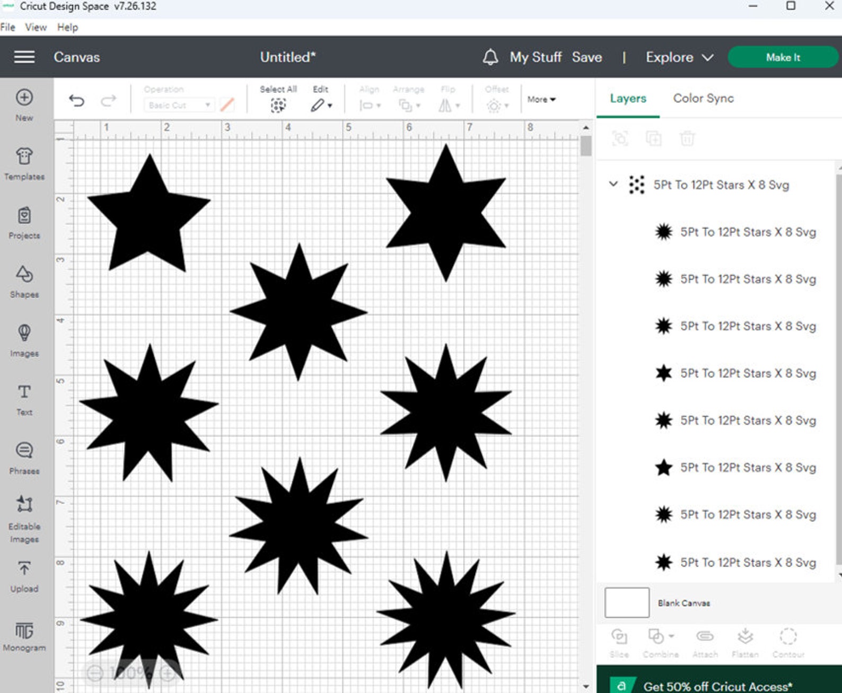
Task: Select the Text tool
Action: click(24, 399)
